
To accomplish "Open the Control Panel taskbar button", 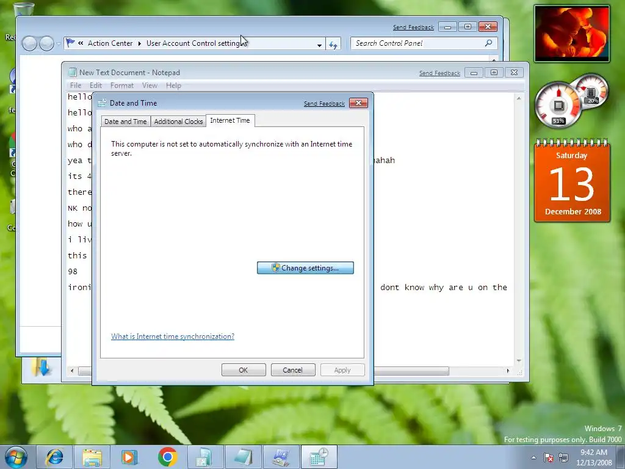I will coord(281,457).
